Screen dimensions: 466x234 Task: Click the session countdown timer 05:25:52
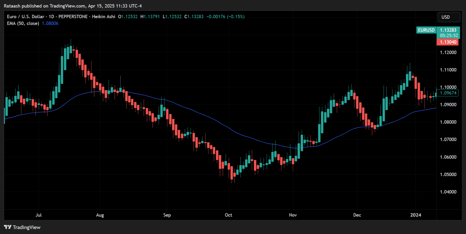(449, 36)
